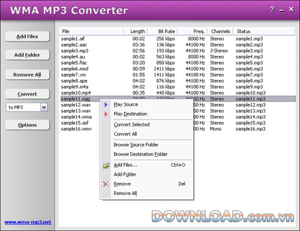Click the Mono channel value

[215, 129]
